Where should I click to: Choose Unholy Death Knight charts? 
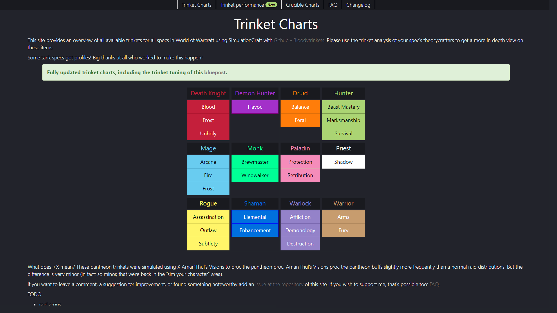tap(208, 134)
